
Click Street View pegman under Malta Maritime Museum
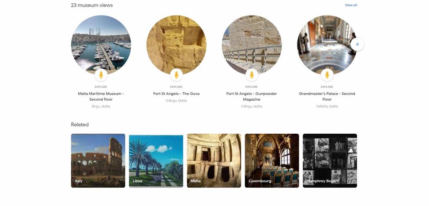101,75
